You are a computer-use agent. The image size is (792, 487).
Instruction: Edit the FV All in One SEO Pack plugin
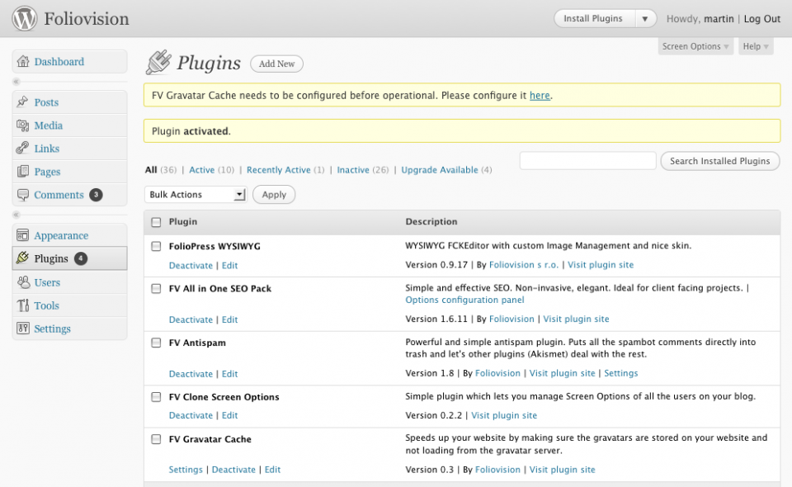(x=230, y=319)
